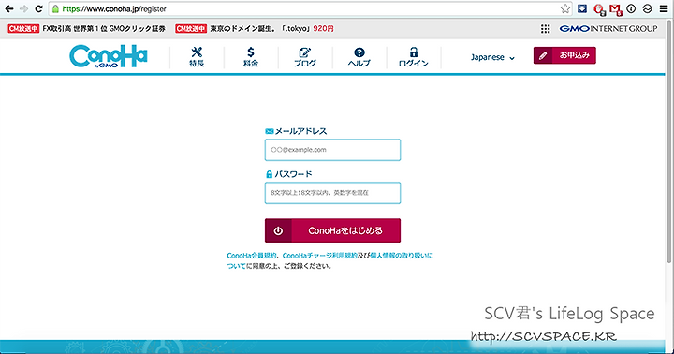Expand the Japanese language dropdown

492,57
